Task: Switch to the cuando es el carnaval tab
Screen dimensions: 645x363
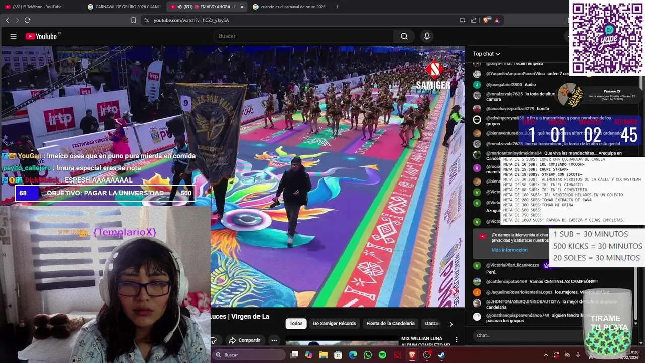Action: [x=290, y=7]
